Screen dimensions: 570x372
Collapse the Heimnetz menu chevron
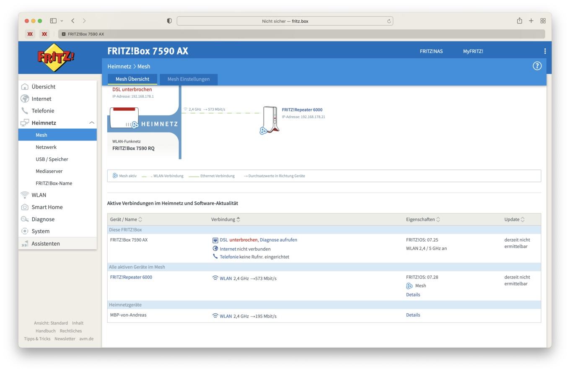click(x=91, y=123)
